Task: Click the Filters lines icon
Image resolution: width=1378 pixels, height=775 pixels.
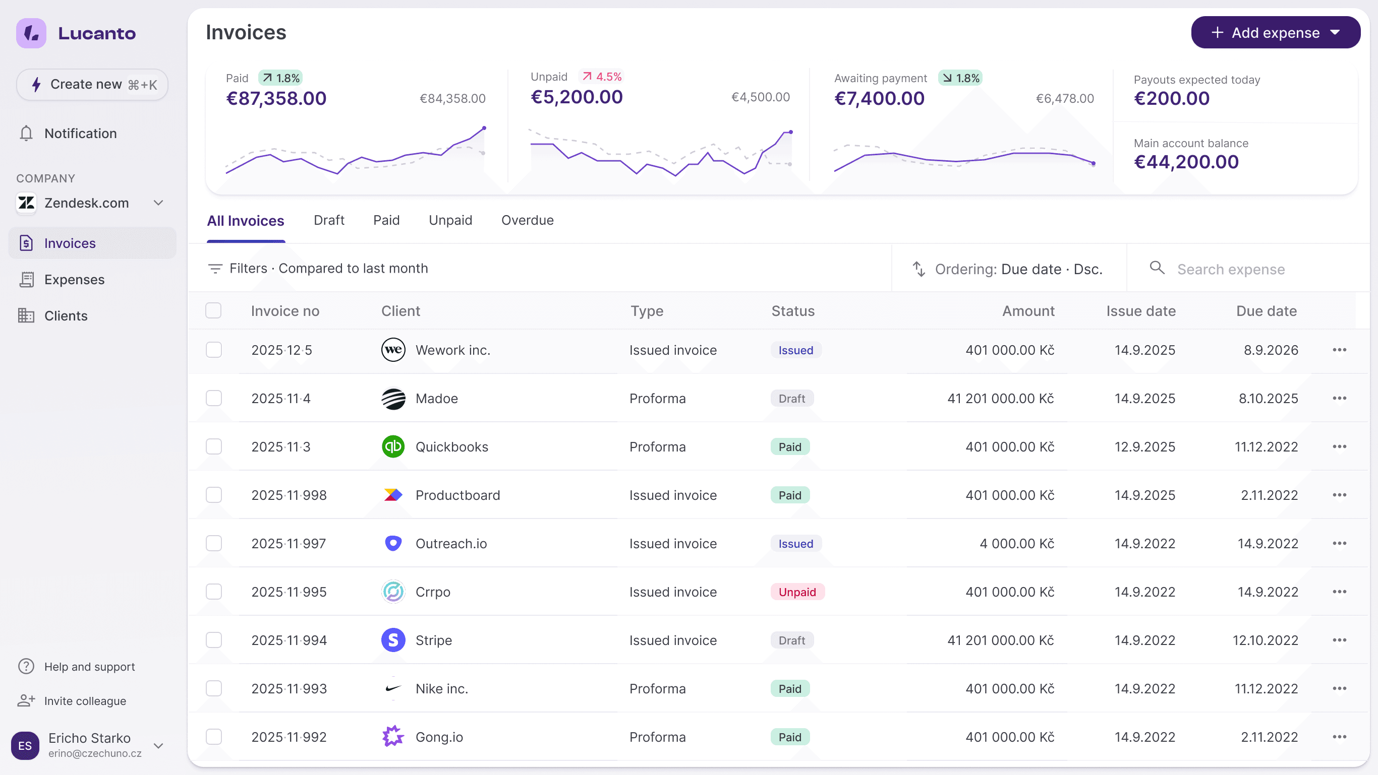Action: tap(215, 268)
